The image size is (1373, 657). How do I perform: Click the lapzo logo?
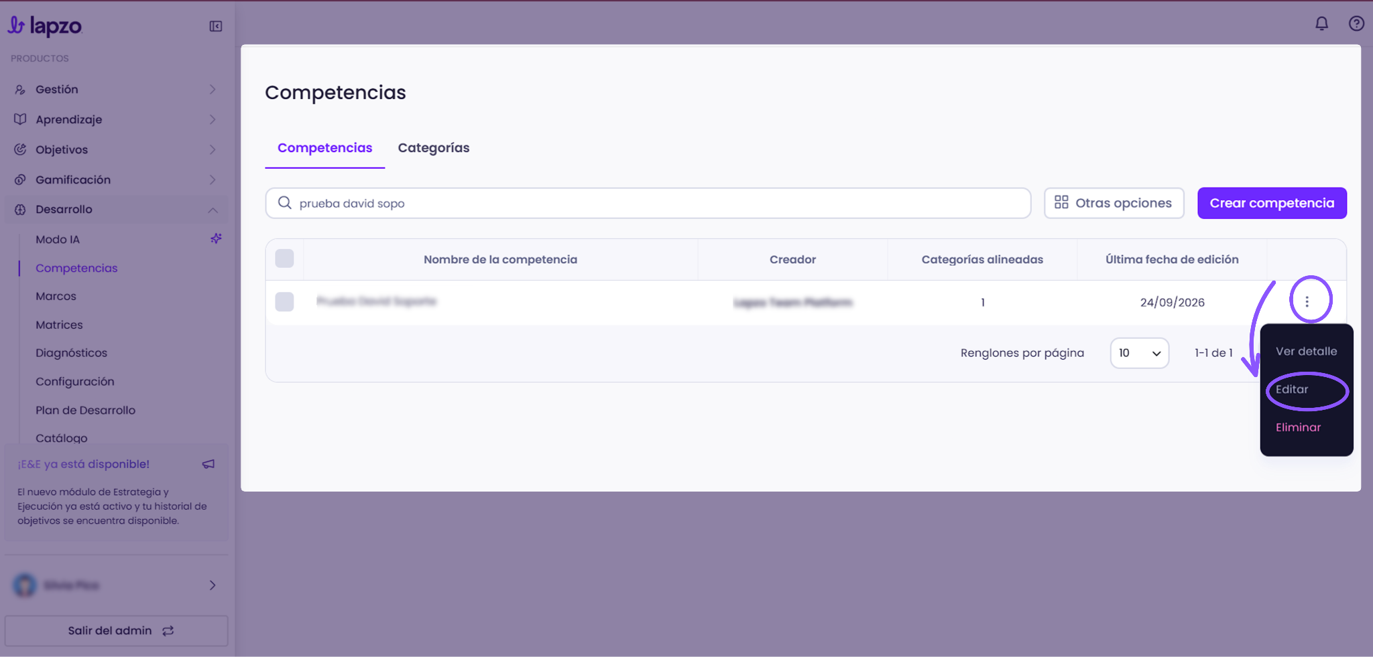coord(45,25)
